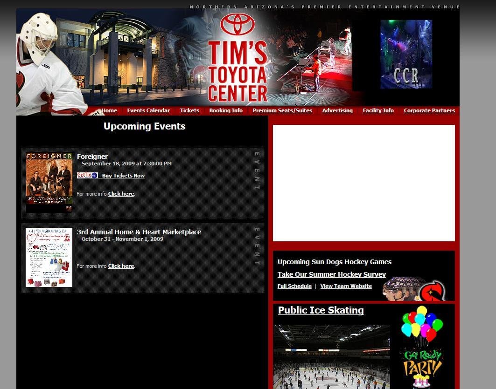The image size is (496, 389).
Task: Click the Foreigner event title
Action: point(92,157)
